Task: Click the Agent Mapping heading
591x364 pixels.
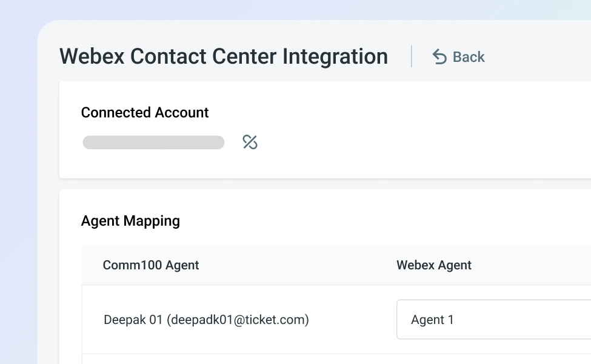Action: click(x=130, y=221)
